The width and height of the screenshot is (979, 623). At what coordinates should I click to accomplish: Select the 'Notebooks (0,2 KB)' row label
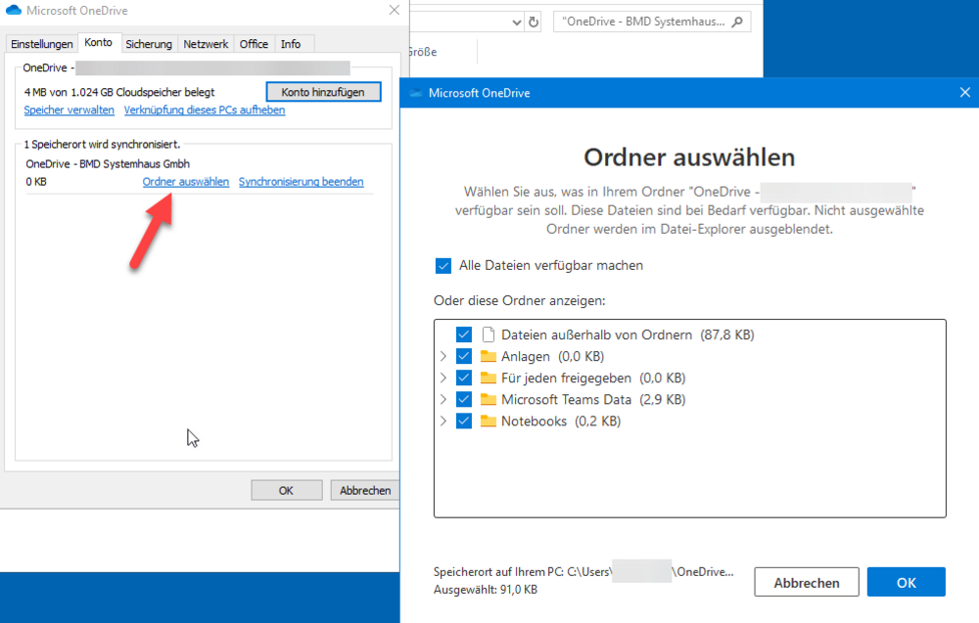[x=561, y=421]
